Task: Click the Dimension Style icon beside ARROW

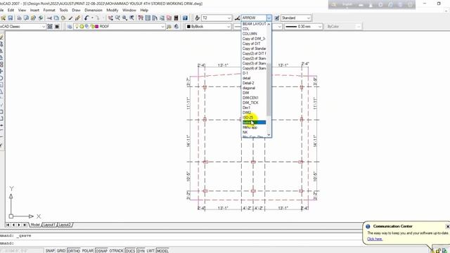Action: point(237,18)
